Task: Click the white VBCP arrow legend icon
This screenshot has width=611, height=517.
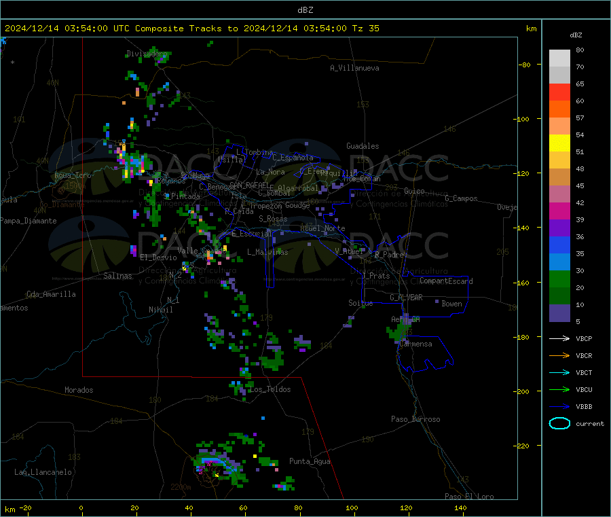Action: click(559, 338)
